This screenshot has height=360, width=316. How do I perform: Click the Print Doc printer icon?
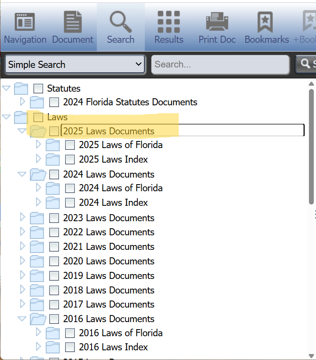[x=217, y=21]
